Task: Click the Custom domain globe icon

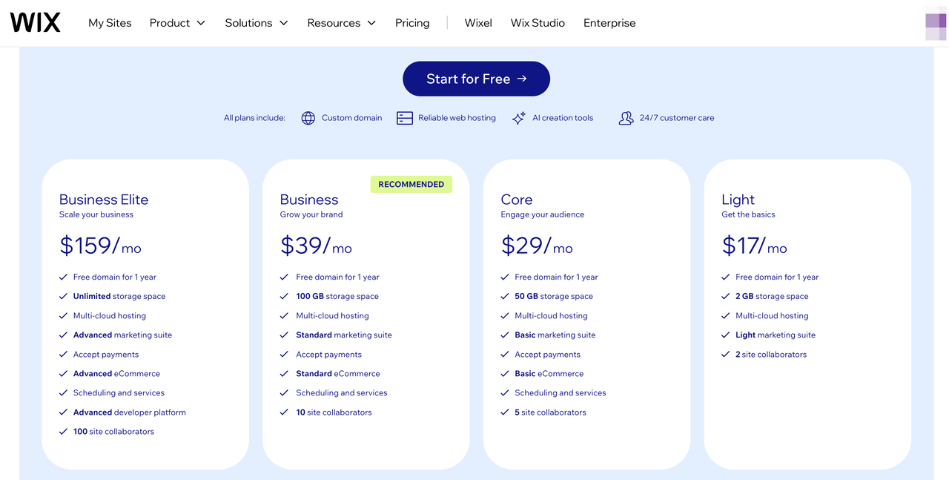Action: point(308,117)
